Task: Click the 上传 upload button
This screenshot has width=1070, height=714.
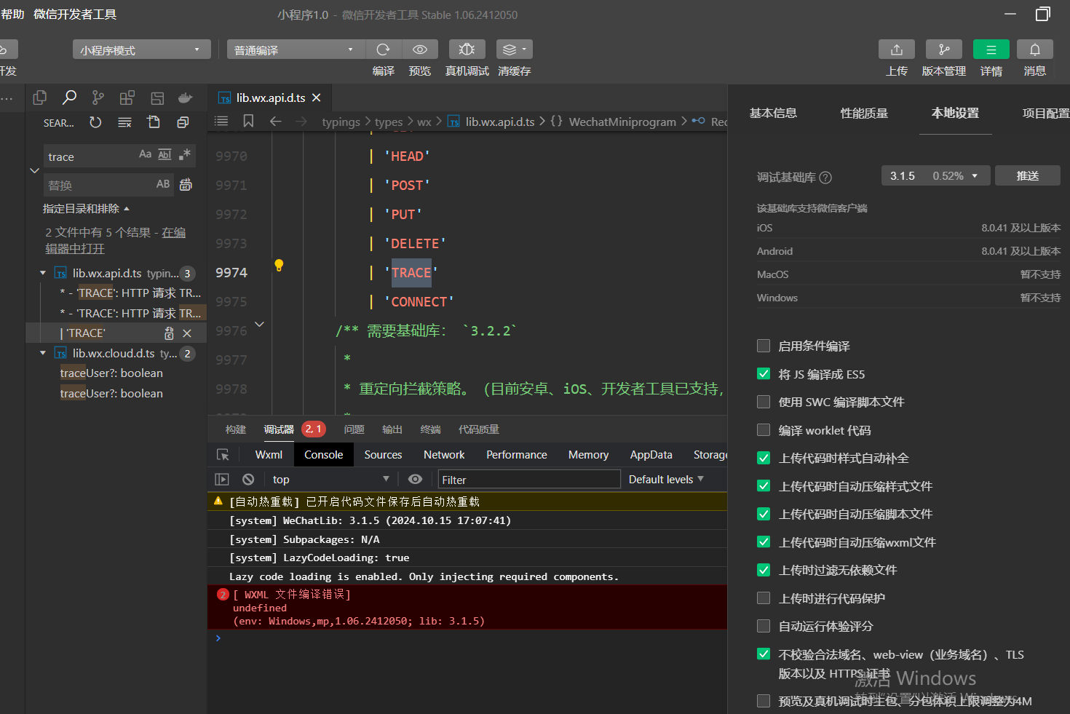Action: tap(897, 49)
